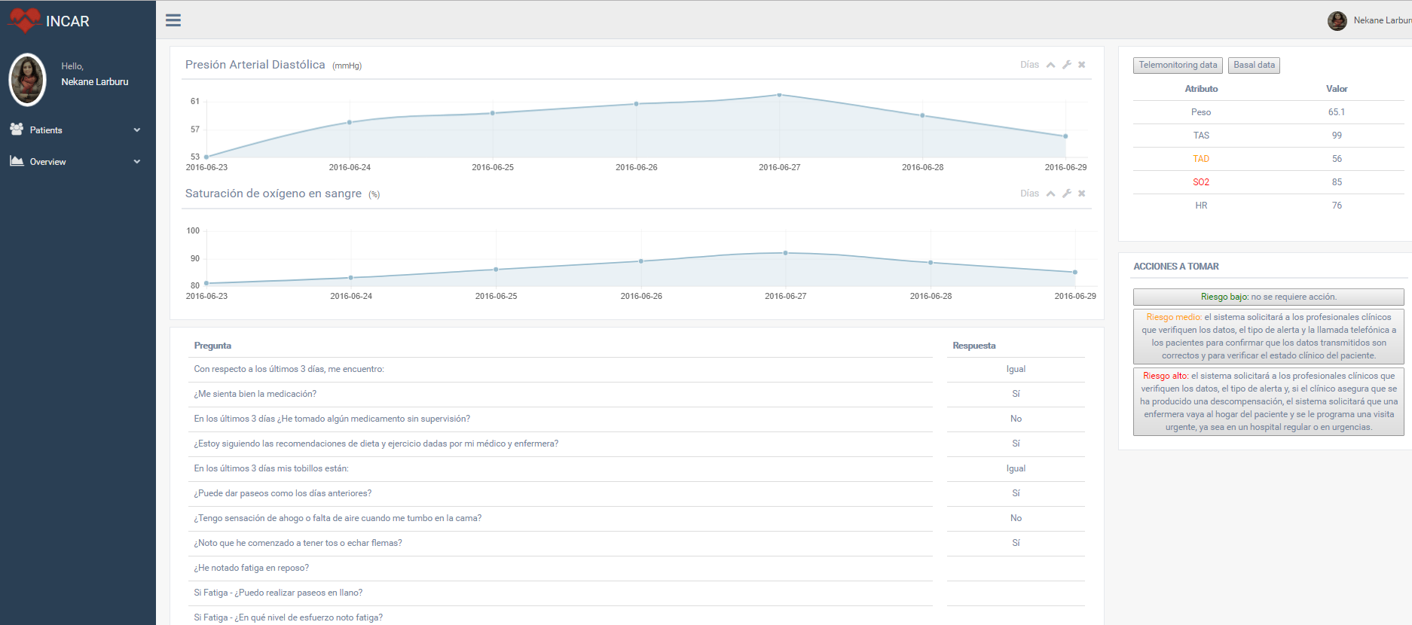This screenshot has width=1412, height=625.
Task: Collapse the Saturación de oxígeno chart panel
Action: pyautogui.click(x=1051, y=194)
